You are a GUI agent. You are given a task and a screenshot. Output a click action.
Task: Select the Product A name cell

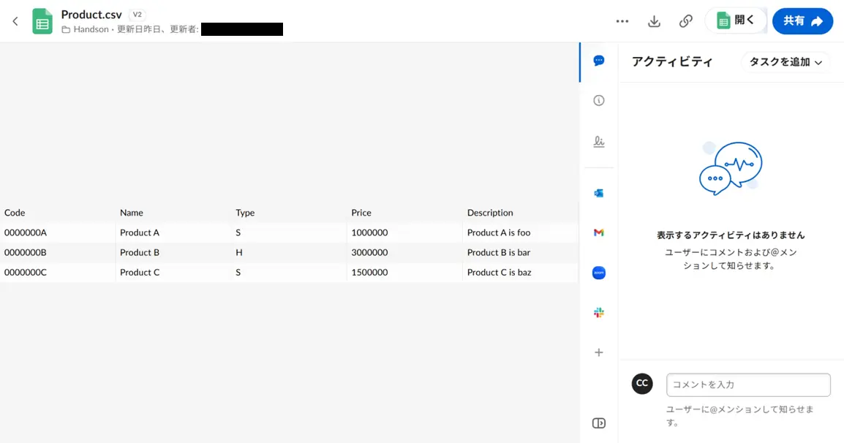[x=173, y=232]
